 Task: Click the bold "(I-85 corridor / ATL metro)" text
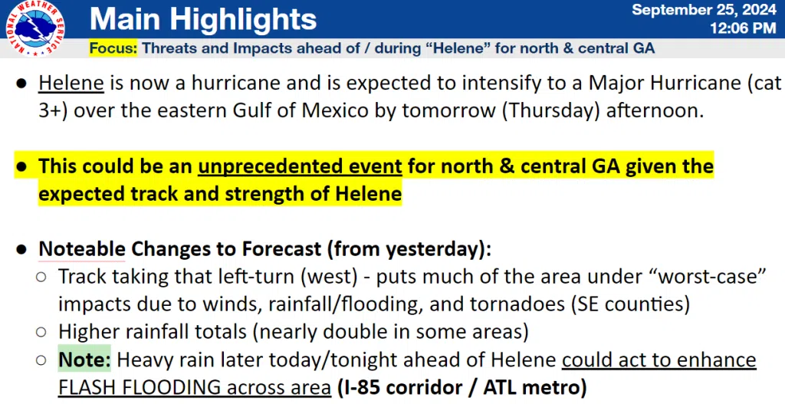tap(461, 387)
